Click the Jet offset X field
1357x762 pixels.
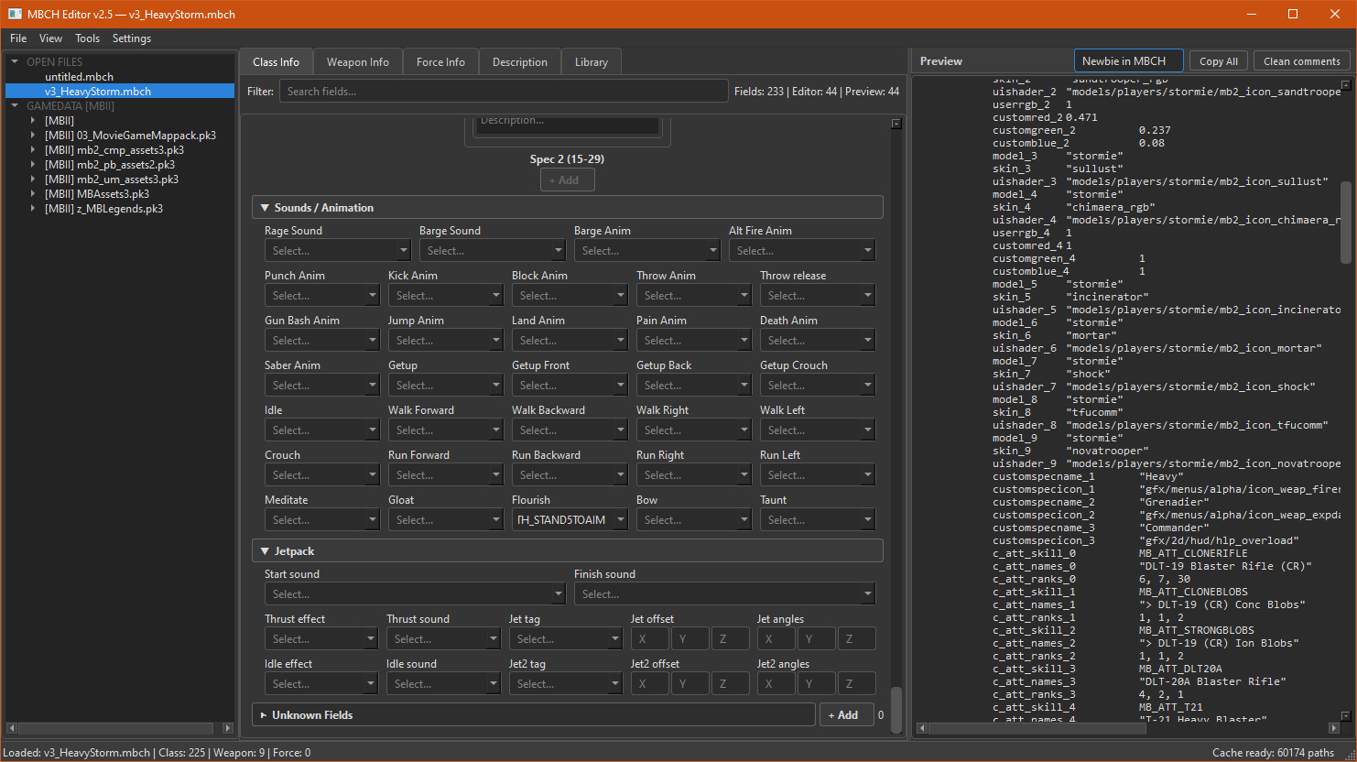click(x=649, y=639)
